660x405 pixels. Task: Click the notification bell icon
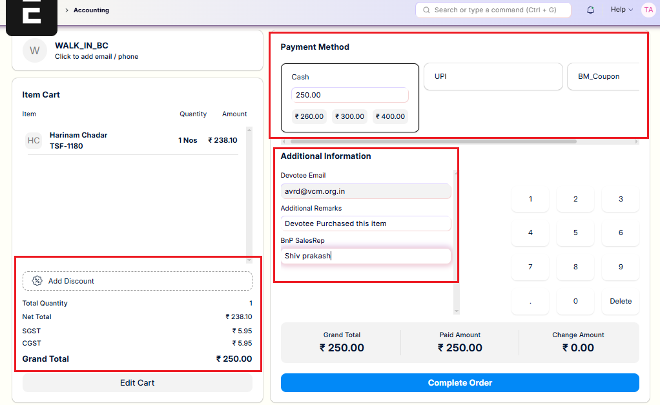(590, 10)
